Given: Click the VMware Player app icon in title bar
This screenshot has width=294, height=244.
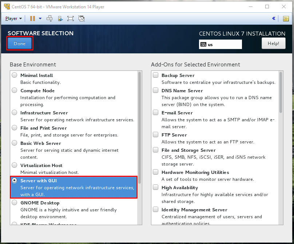Looking at the screenshot, I should point(7,7).
